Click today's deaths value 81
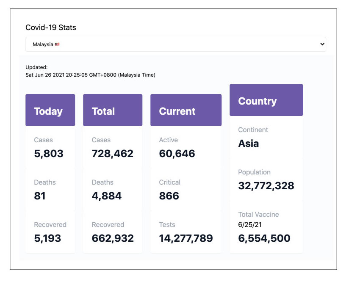The height and width of the screenshot is (282, 349). [x=40, y=196]
